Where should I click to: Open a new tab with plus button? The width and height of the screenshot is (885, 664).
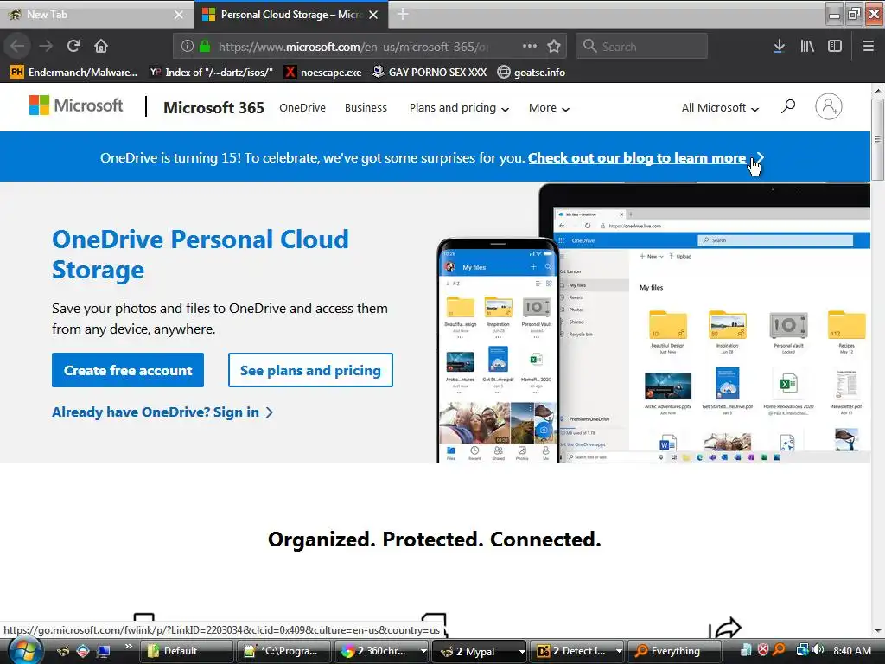click(x=403, y=14)
